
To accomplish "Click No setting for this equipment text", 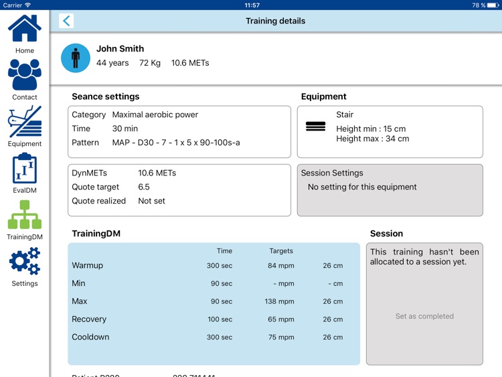I will [362, 187].
